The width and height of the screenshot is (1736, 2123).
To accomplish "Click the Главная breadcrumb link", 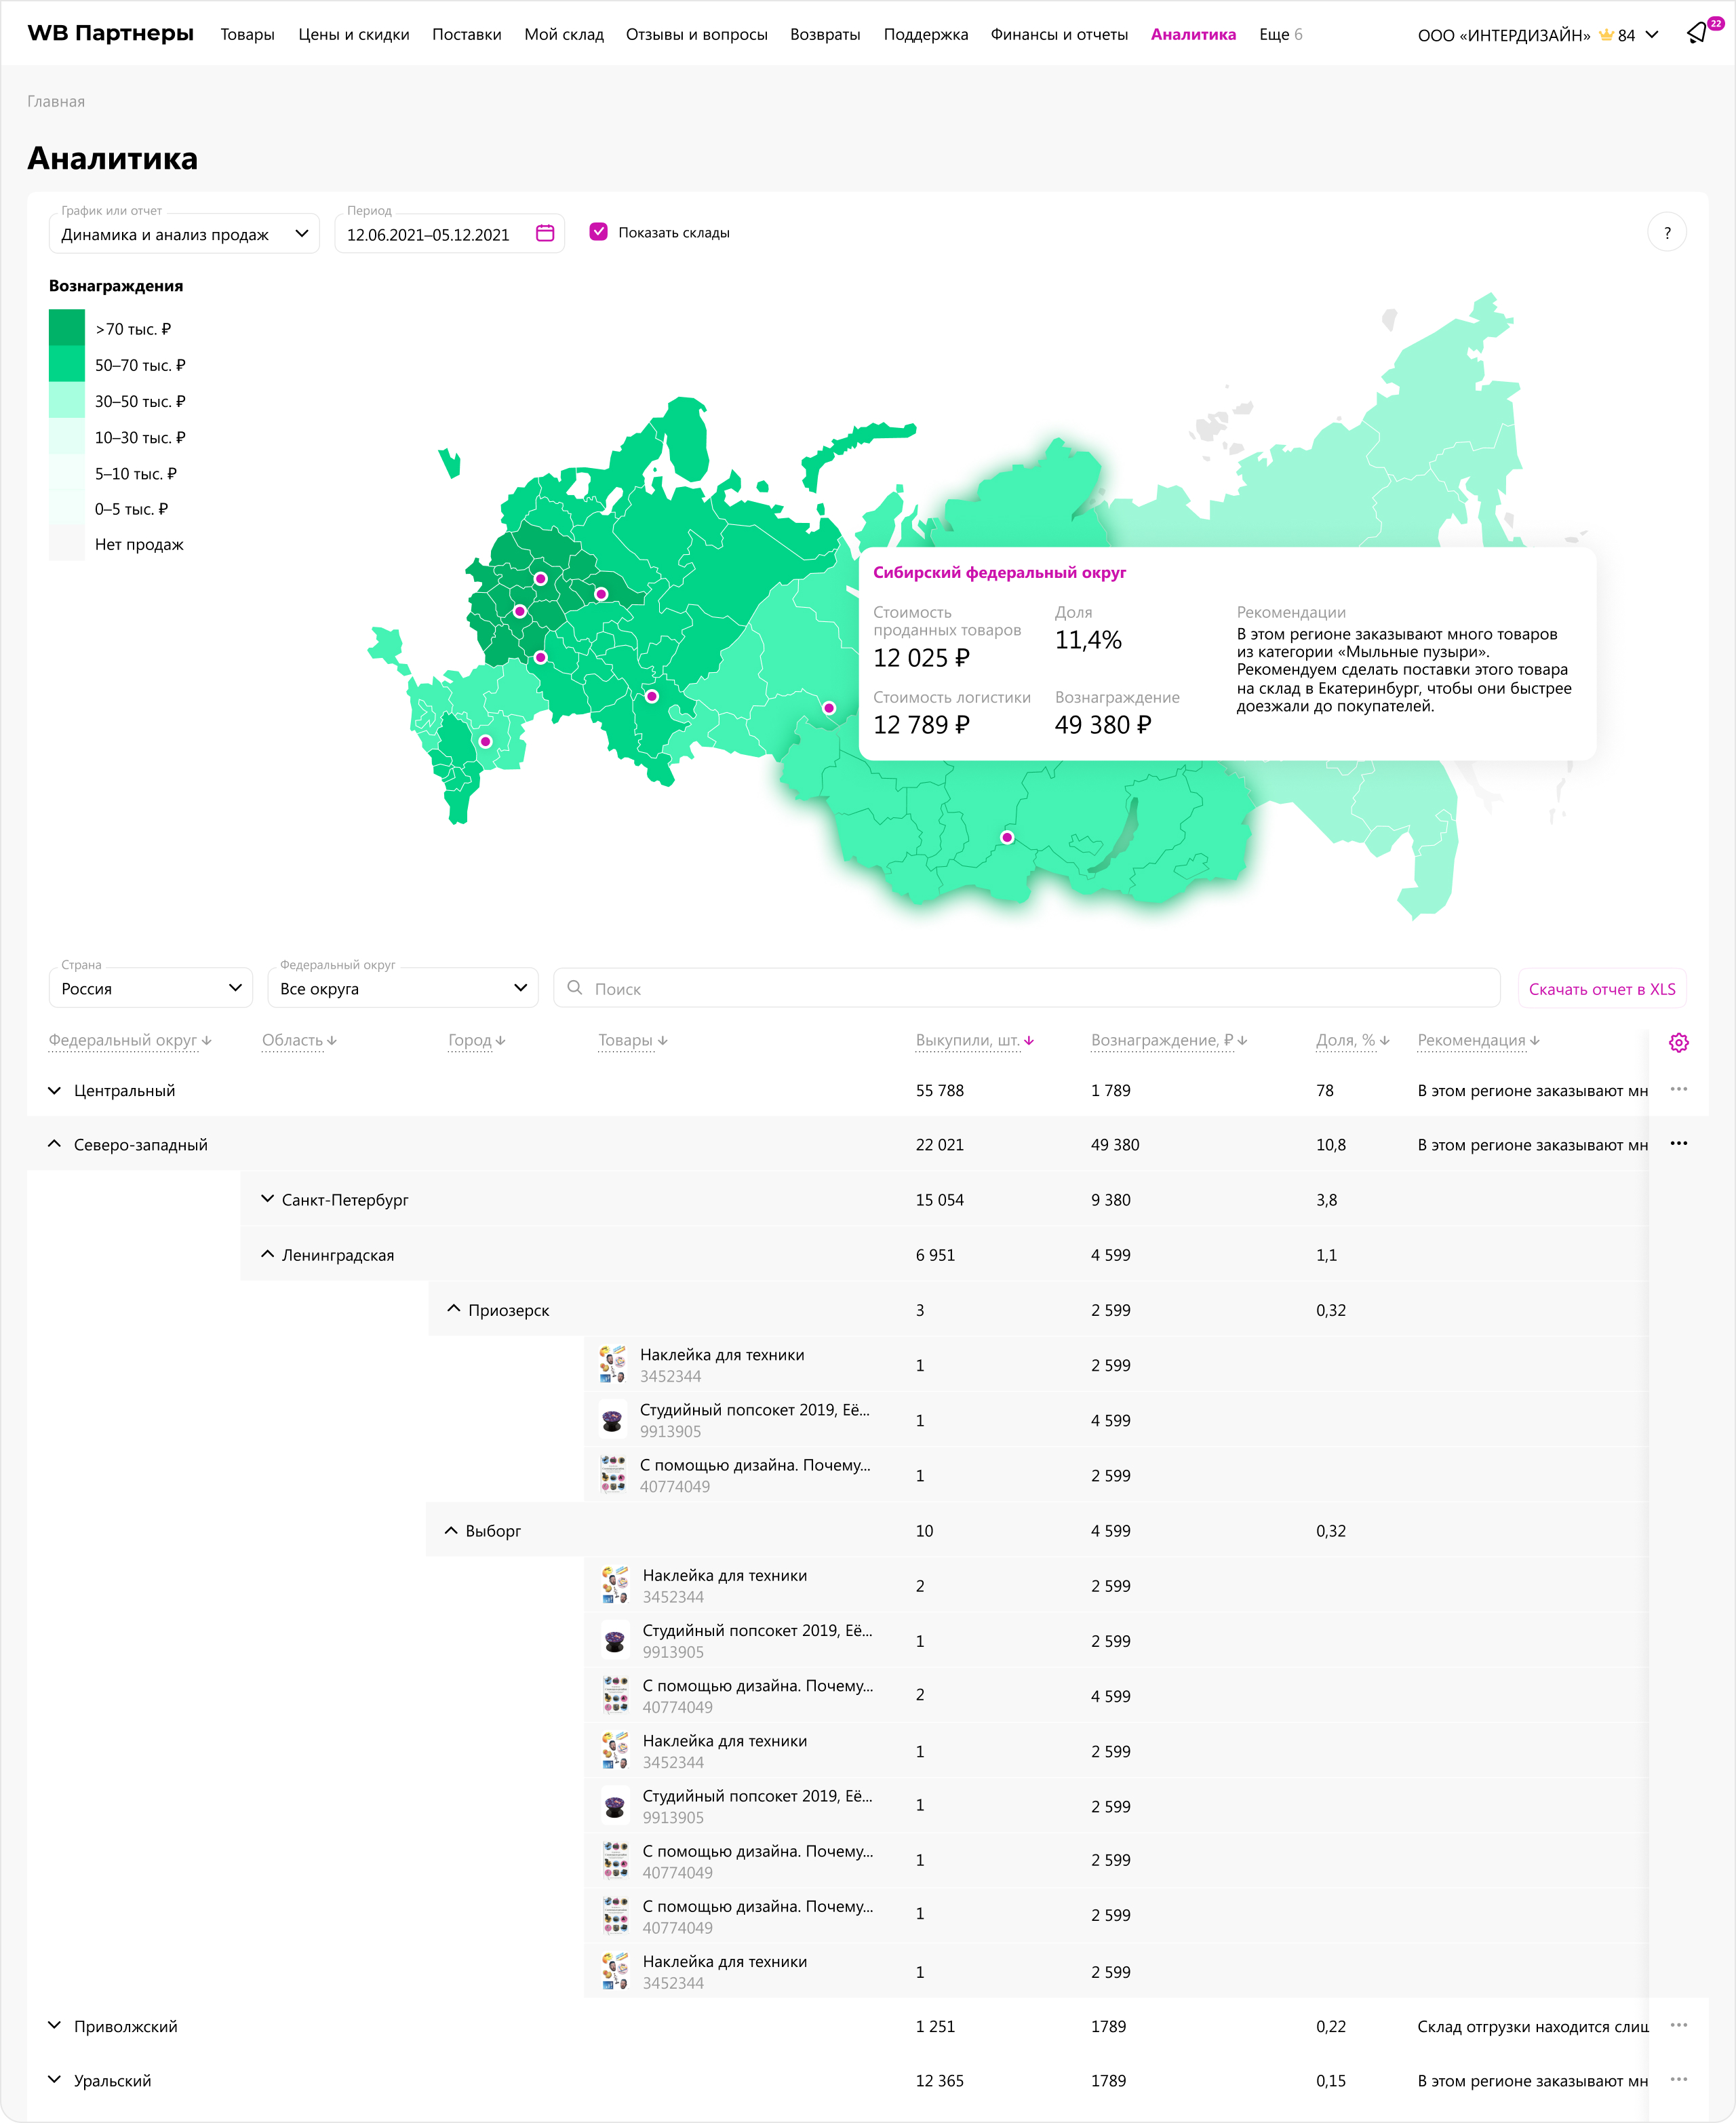I will click(x=56, y=101).
